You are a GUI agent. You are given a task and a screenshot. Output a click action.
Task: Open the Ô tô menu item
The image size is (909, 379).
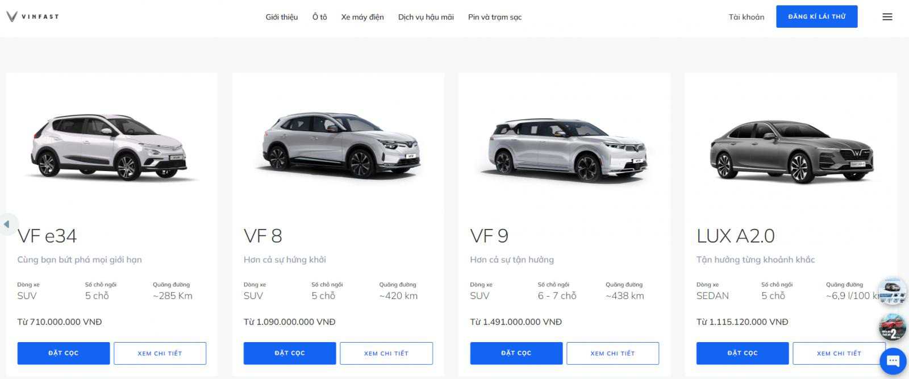(319, 17)
